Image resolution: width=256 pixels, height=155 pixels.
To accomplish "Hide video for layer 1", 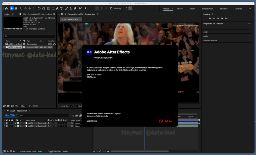I will (x=4, y=123).
